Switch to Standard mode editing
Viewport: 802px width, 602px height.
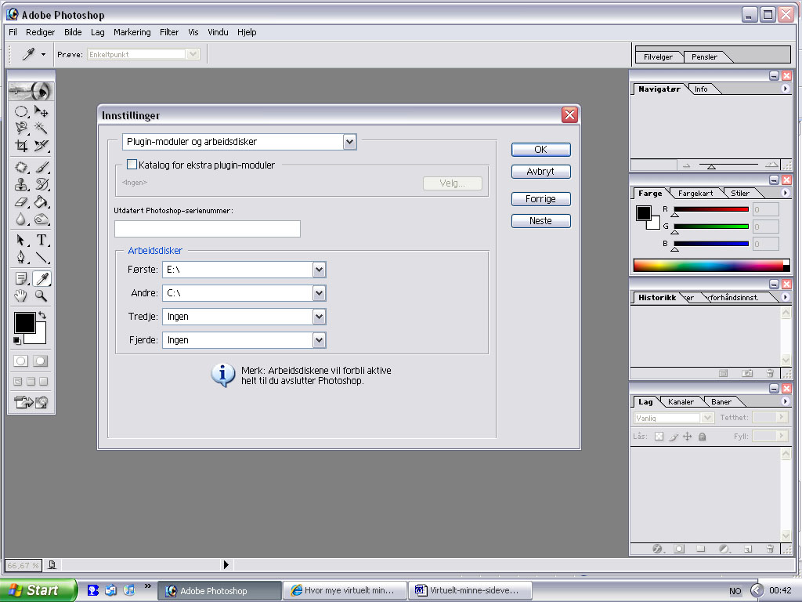(x=21, y=361)
